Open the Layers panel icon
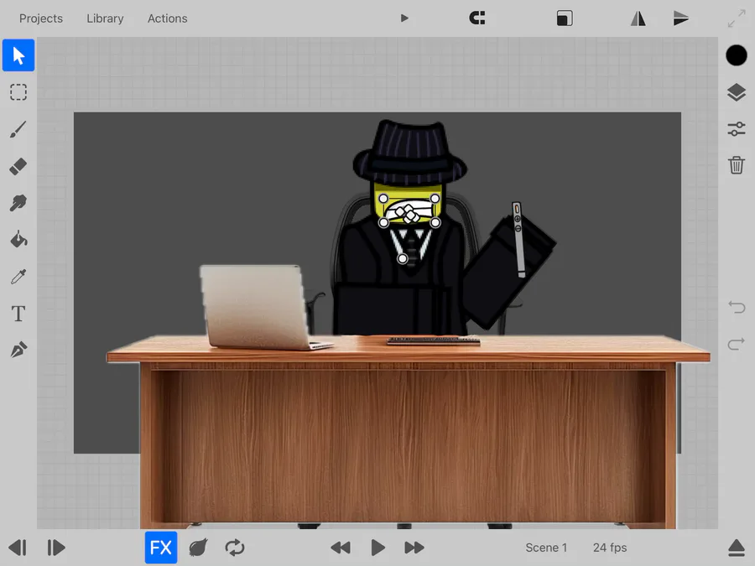The width and height of the screenshot is (755, 566). coord(737,92)
